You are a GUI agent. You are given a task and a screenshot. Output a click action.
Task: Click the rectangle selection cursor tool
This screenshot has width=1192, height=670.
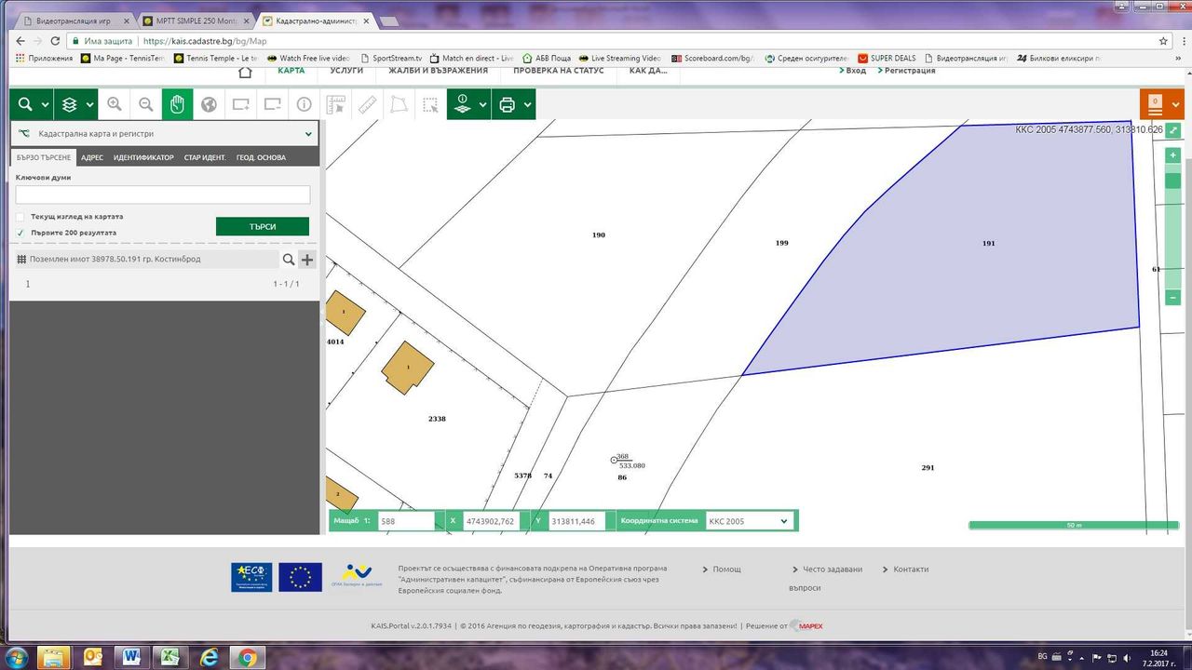[430, 104]
